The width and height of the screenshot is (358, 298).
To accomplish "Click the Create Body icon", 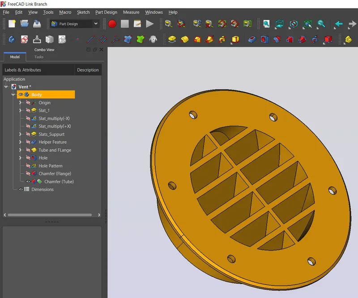I will (12, 39).
